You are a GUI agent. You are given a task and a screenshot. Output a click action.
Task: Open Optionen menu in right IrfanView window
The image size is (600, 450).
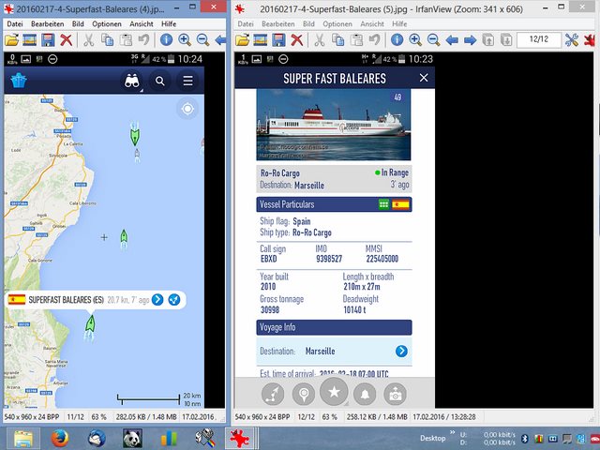pyautogui.click(x=337, y=23)
